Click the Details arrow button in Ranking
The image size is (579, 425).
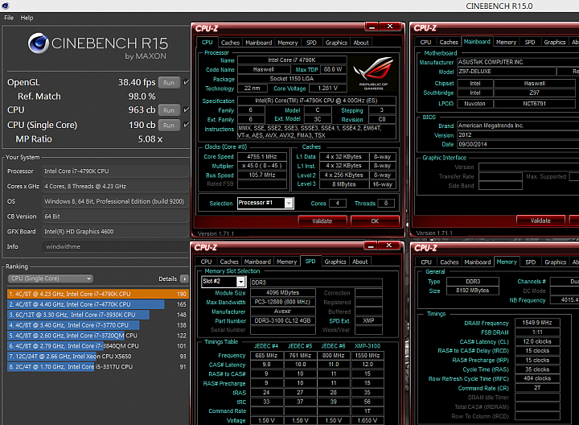click(184, 279)
